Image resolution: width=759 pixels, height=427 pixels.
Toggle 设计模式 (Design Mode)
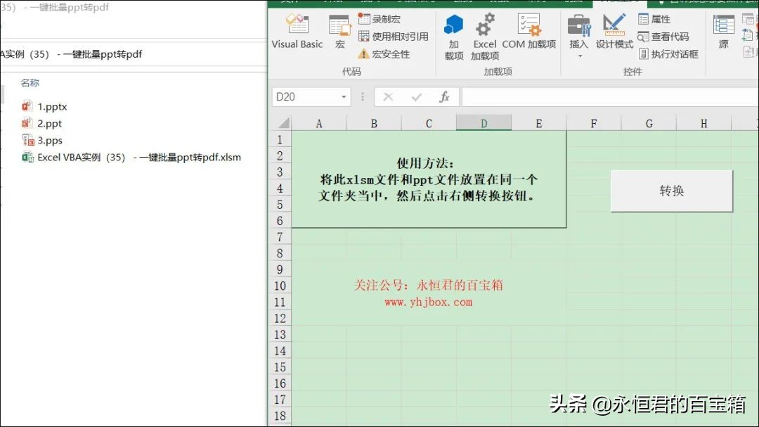tap(614, 32)
